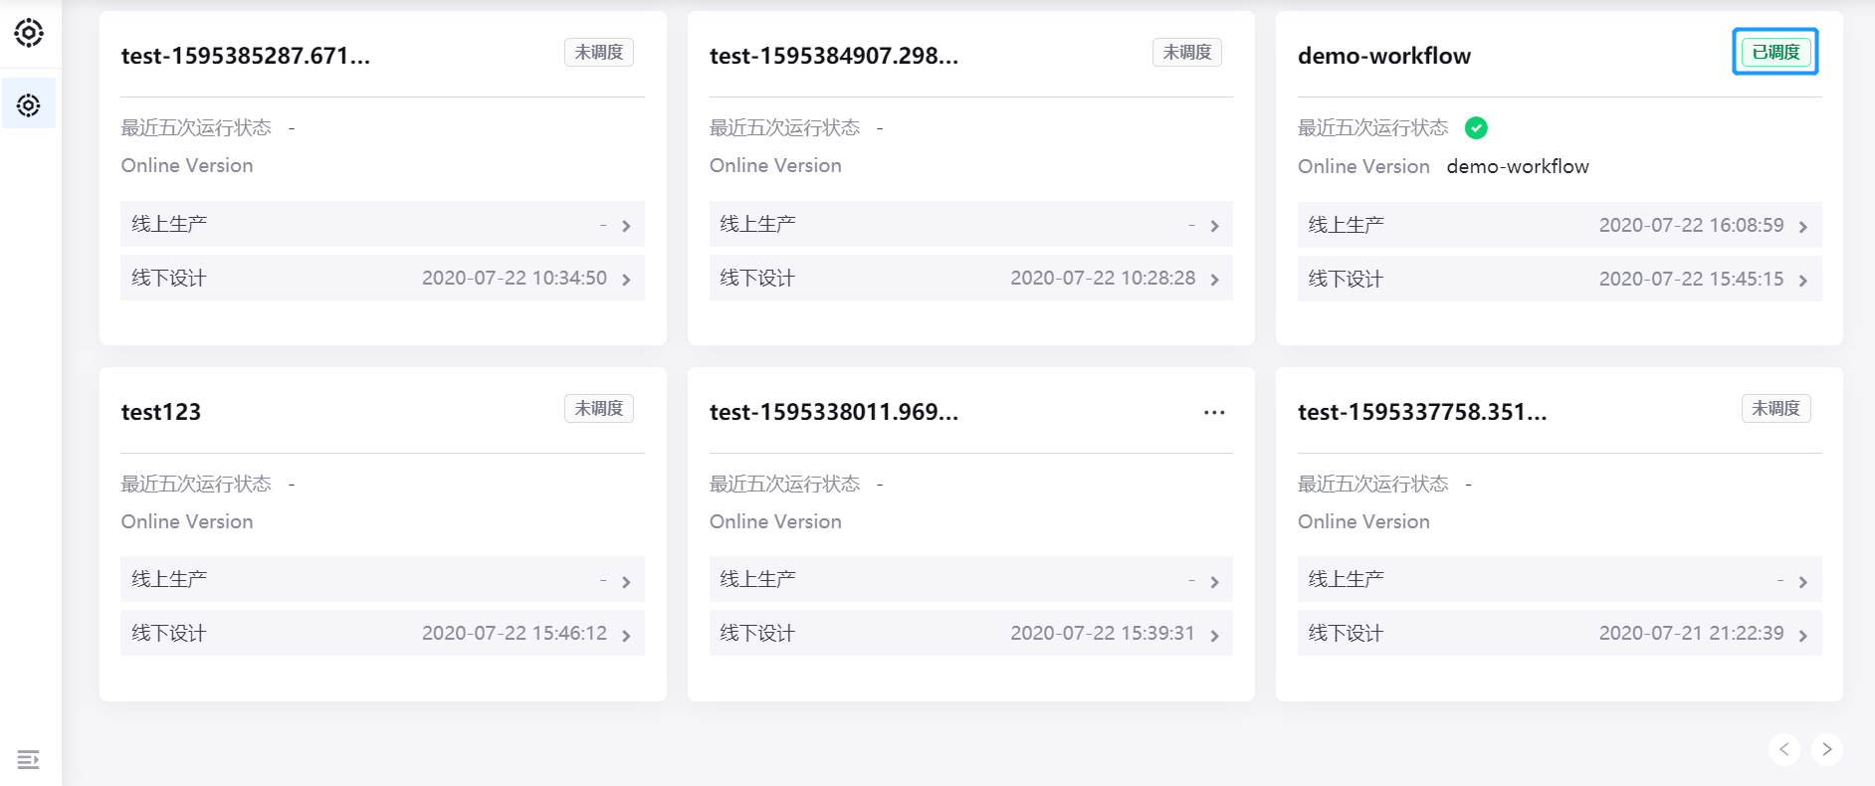Click 线下设计 label in test-1595384907.298 card

click(757, 278)
